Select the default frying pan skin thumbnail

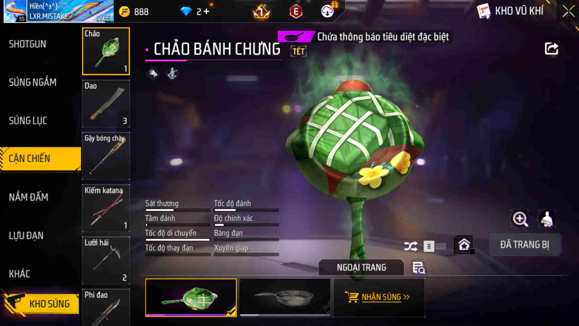(285, 298)
